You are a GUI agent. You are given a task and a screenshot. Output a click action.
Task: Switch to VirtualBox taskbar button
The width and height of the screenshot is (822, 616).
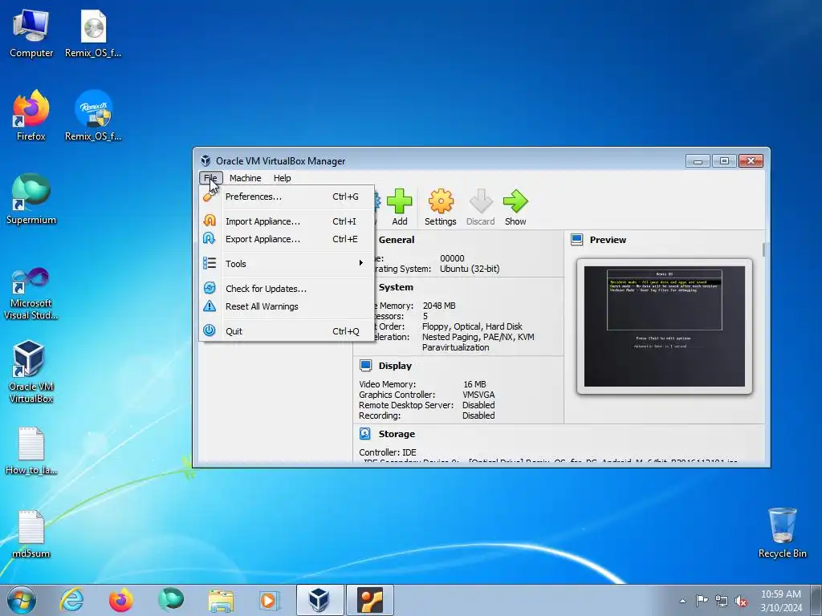[319, 600]
